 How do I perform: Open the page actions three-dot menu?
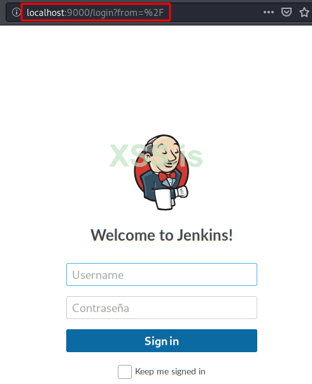(x=269, y=12)
